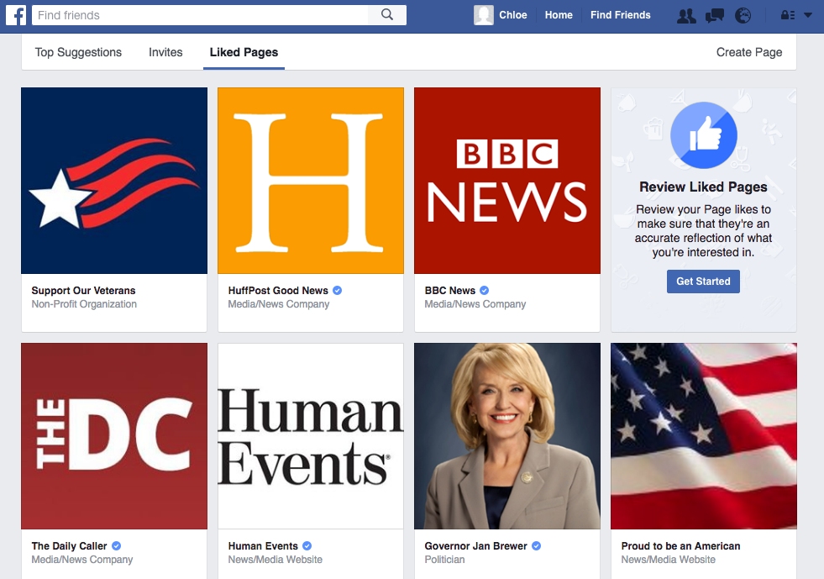Click BBC News verified badge
824x579 pixels.
[485, 290]
